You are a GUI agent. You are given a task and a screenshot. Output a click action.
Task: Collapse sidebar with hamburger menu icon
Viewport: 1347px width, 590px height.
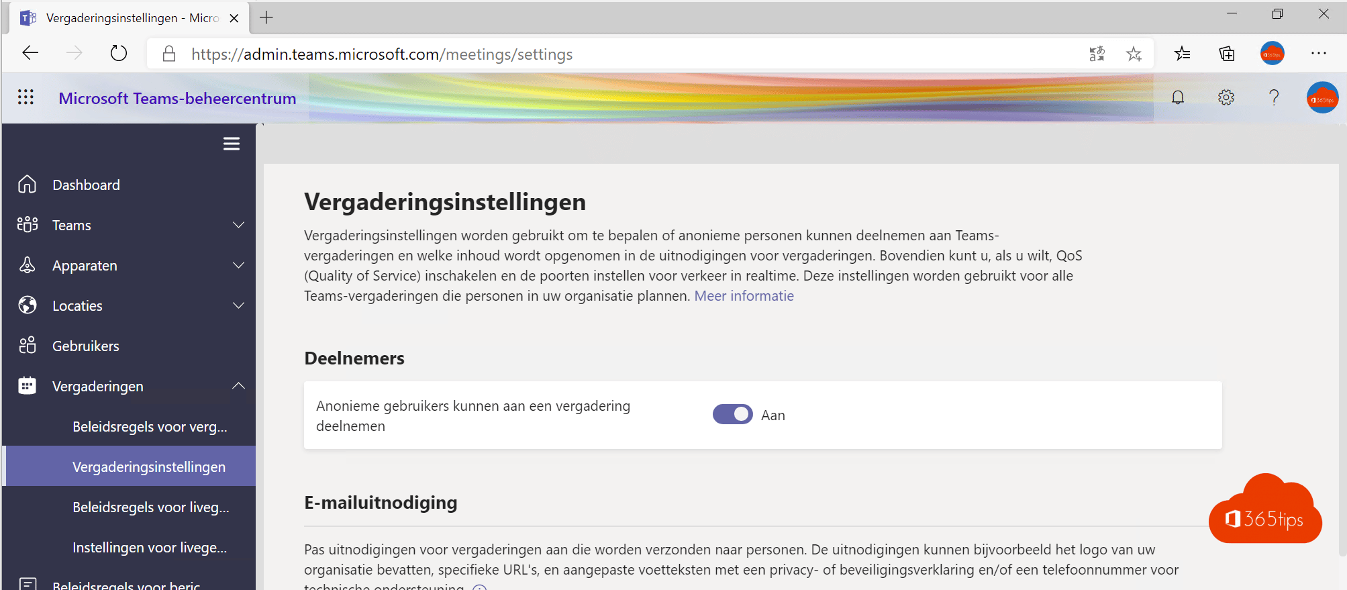[x=232, y=144]
